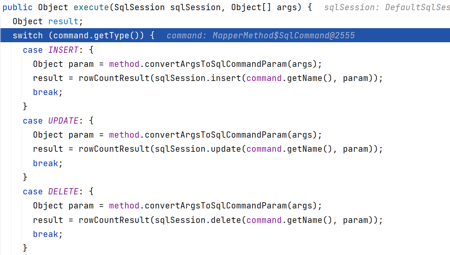450x255 pixels.
Task: Click the DELETE case label
Action: click(63, 192)
